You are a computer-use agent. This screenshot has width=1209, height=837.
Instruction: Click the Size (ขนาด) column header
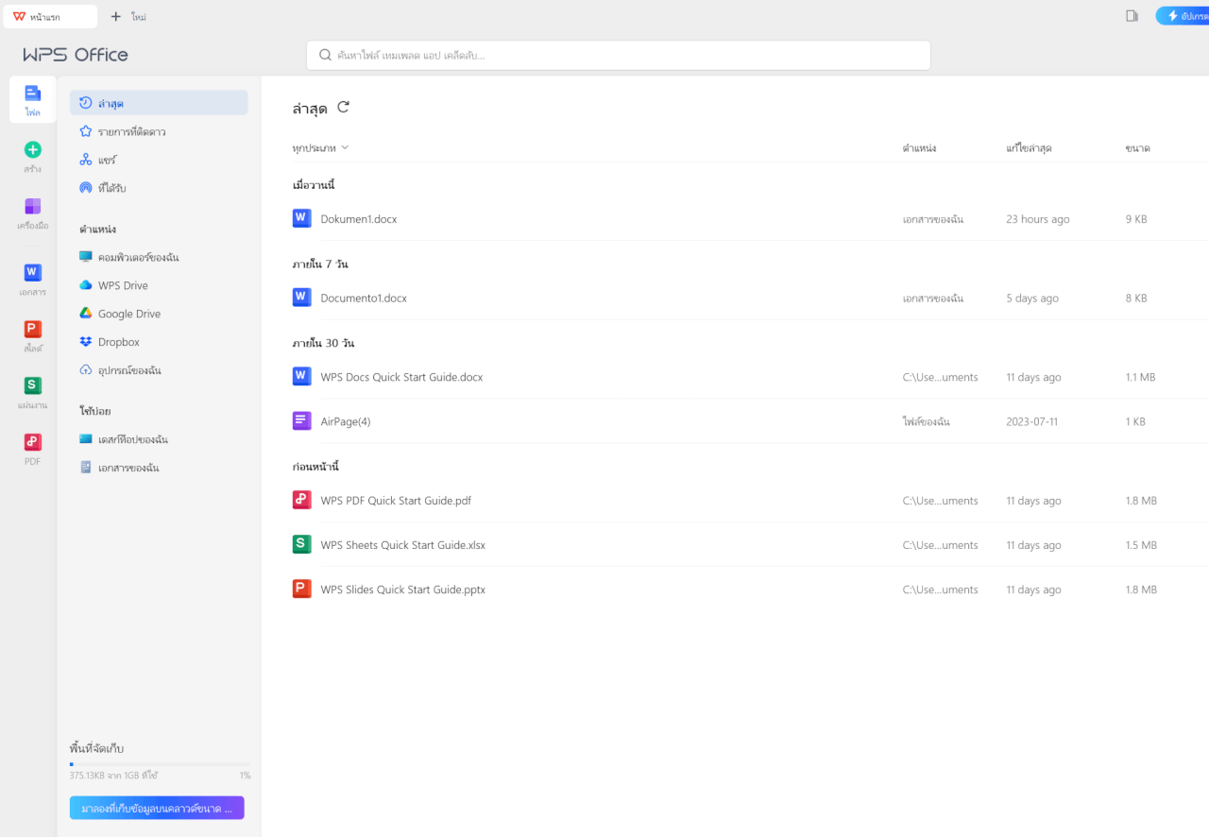click(1137, 148)
